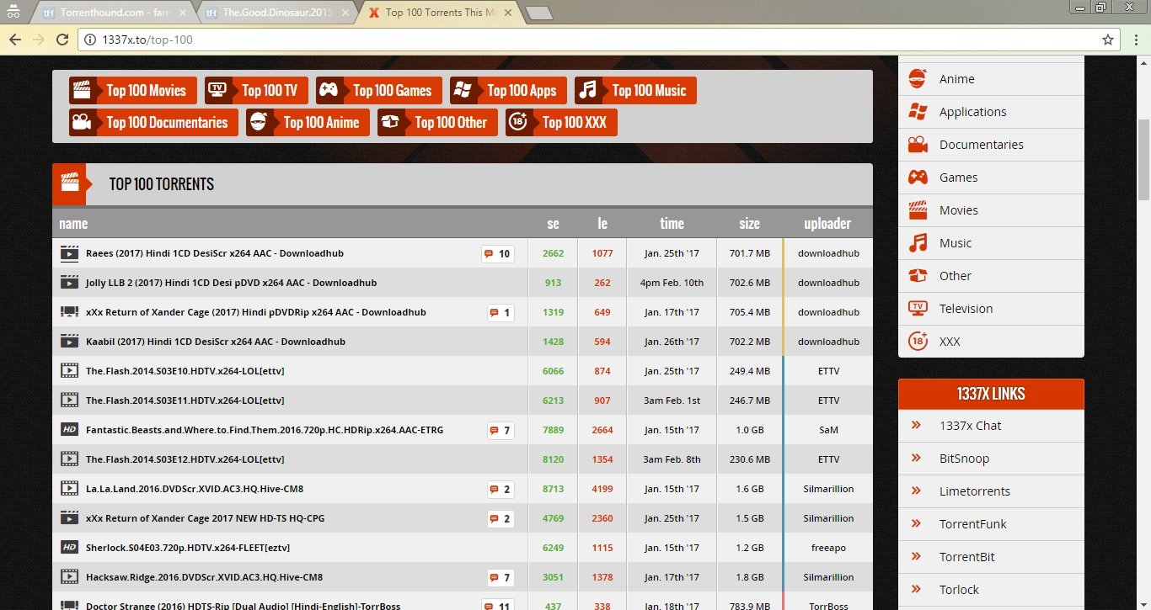Click the Music note icon in sidebar
1151x610 pixels.
coord(918,242)
